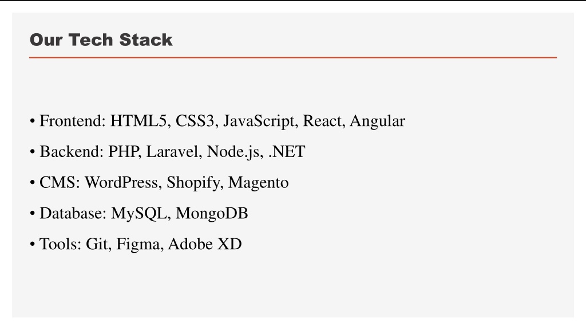Place cursor on the word "Angular"

tap(377, 121)
